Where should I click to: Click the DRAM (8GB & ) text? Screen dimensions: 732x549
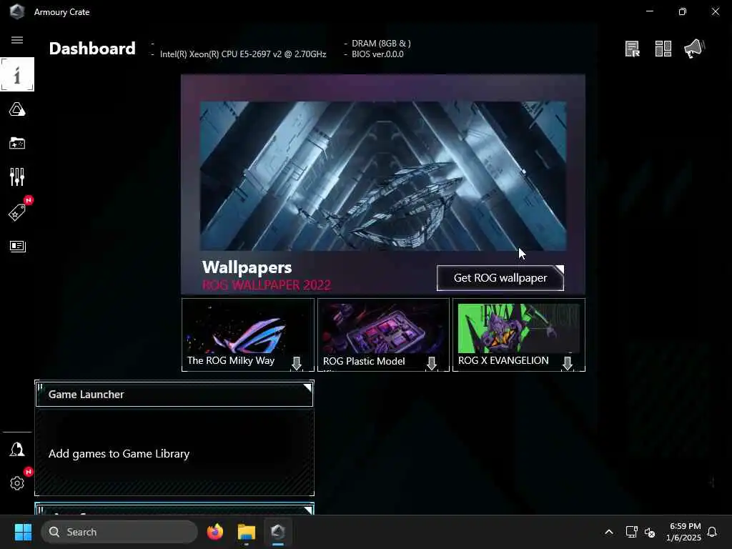point(381,44)
